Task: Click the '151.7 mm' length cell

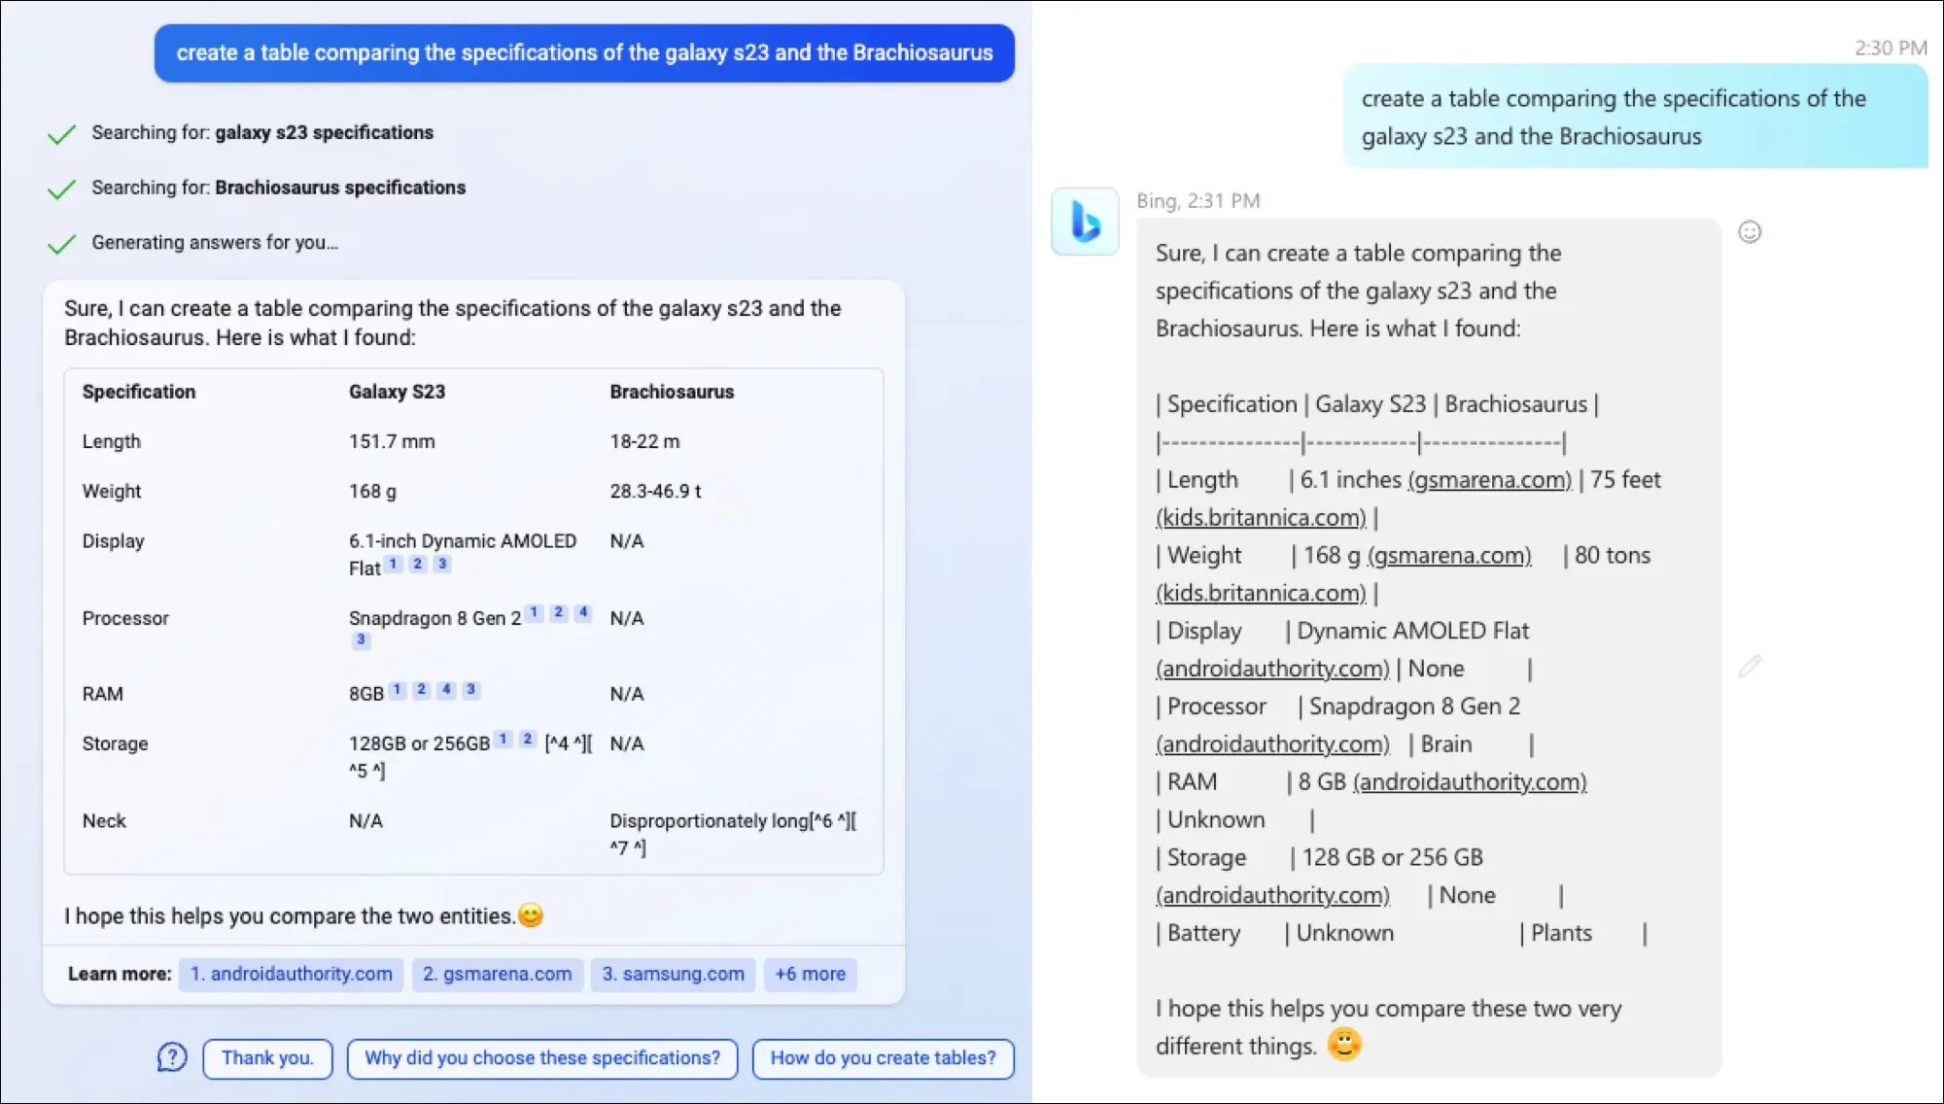Action: coord(392,441)
